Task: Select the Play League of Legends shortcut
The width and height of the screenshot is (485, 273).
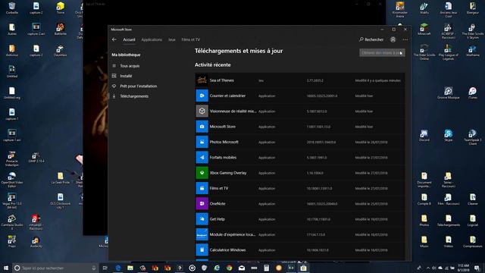Action: click(448, 52)
